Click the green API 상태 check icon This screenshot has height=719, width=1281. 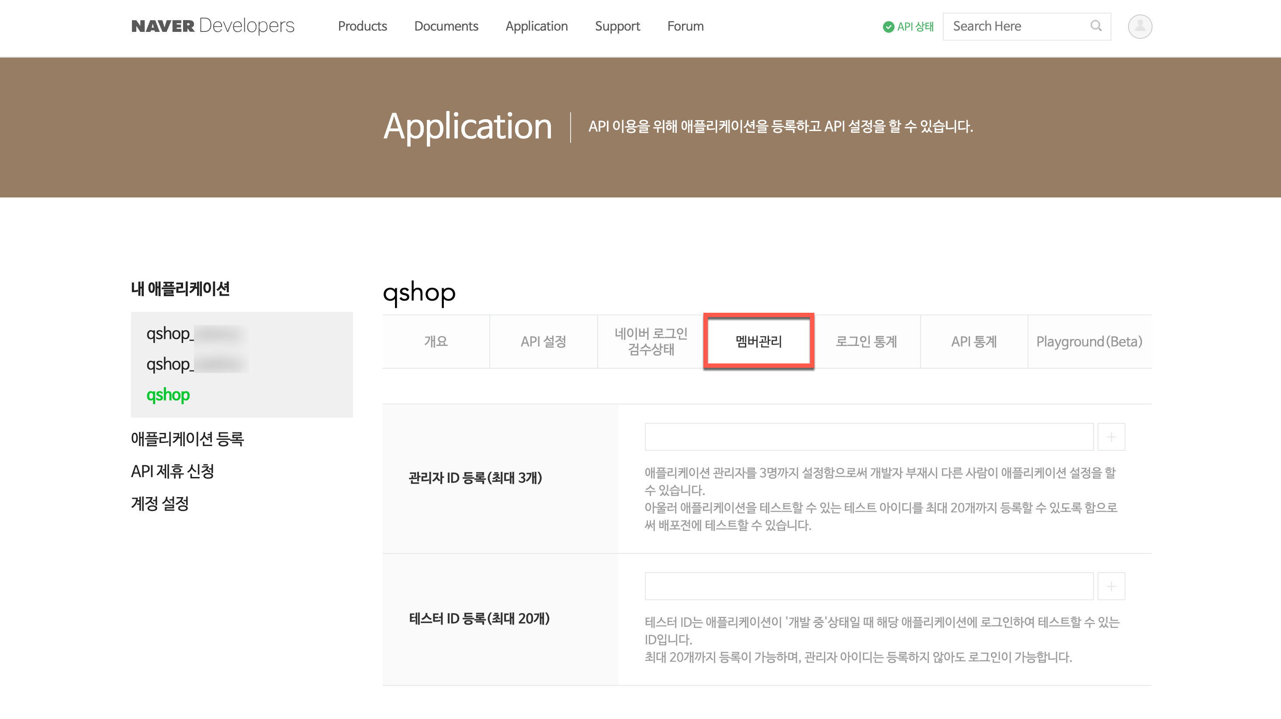pyautogui.click(x=888, y=27)
